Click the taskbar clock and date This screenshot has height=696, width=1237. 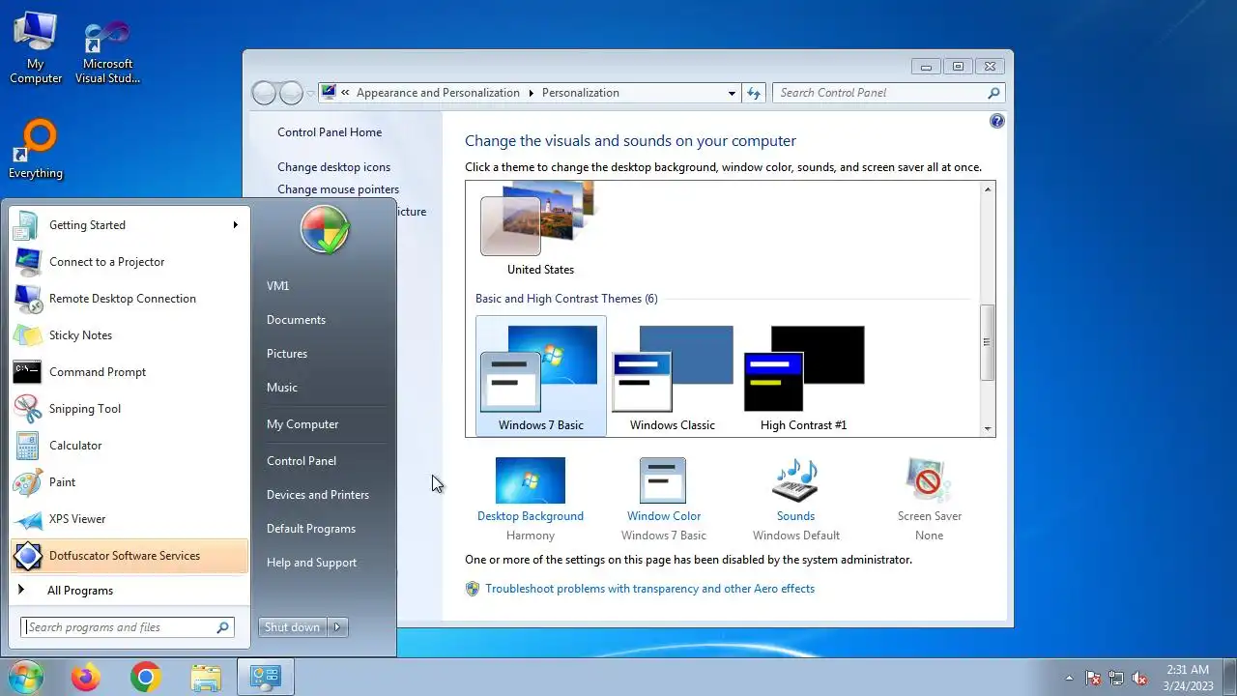(1188, 678)
